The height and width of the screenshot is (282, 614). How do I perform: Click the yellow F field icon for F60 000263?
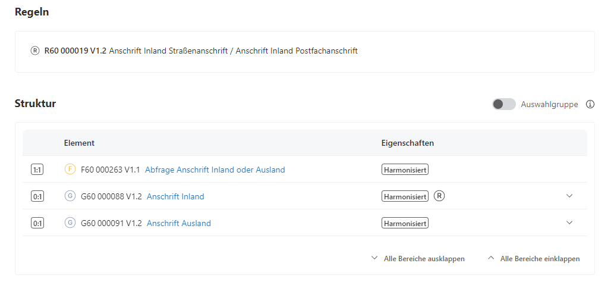tap(70, 170)
